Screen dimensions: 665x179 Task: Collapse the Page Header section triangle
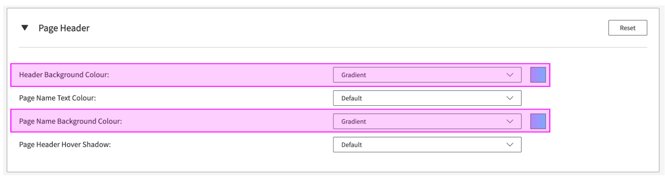(x=25, y=28)
